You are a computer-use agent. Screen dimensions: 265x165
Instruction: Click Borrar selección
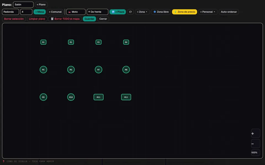[x=14, y=19]
